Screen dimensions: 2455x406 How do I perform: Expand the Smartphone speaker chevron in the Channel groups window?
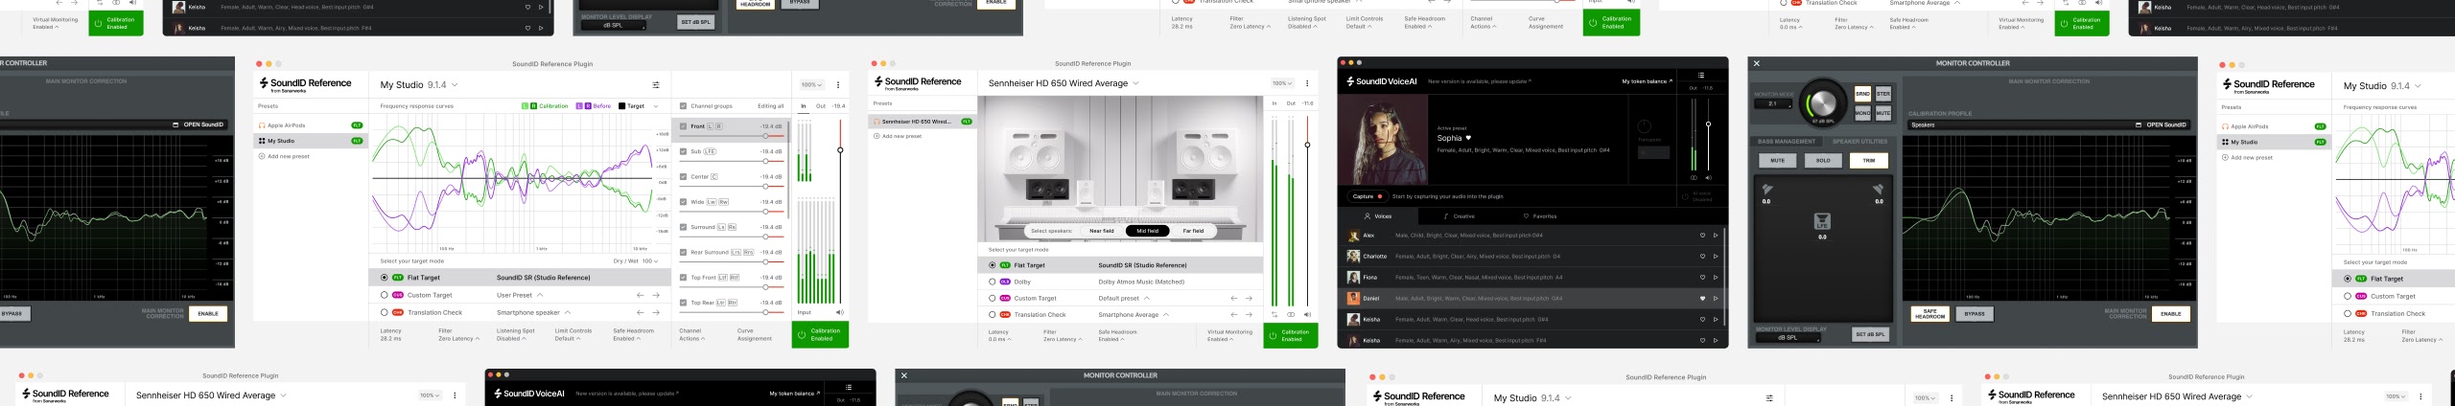[x=567, y=312]
